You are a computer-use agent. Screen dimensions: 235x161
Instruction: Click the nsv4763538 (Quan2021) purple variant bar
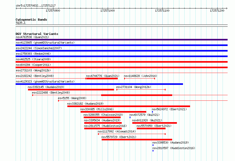pyautogui.click(x=121, y=40)
